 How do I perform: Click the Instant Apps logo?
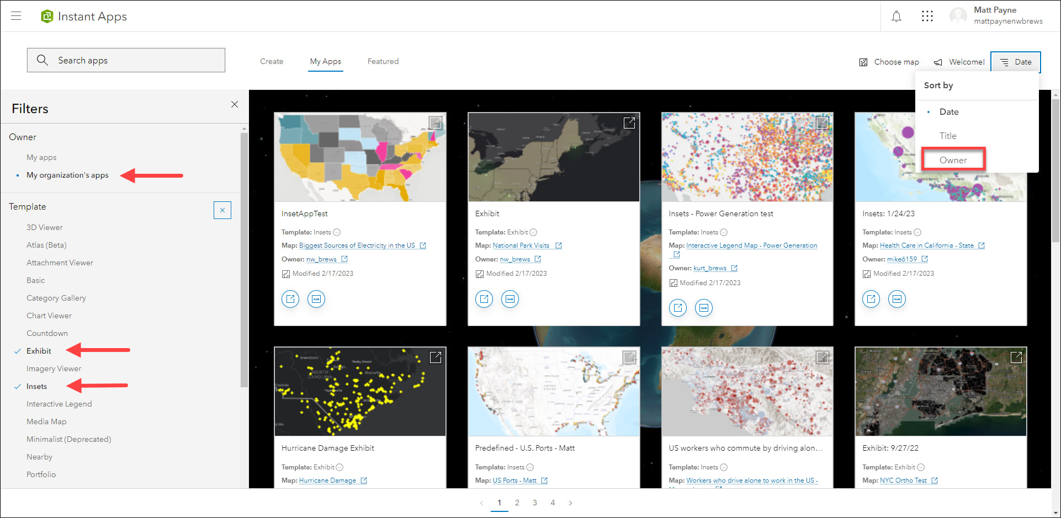47,17
